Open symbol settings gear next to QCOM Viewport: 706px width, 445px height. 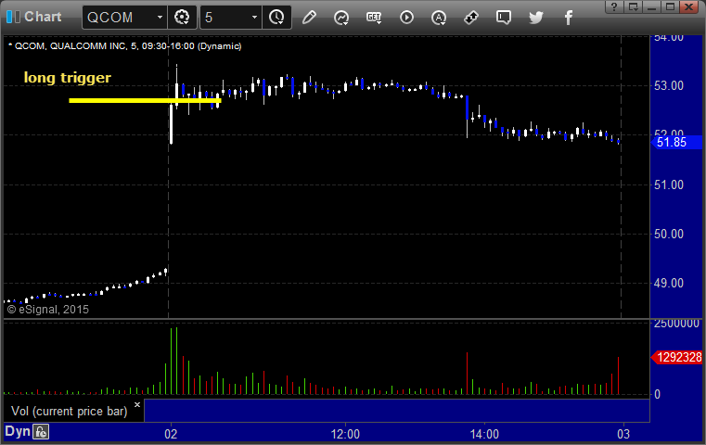(x=182, y=18)
